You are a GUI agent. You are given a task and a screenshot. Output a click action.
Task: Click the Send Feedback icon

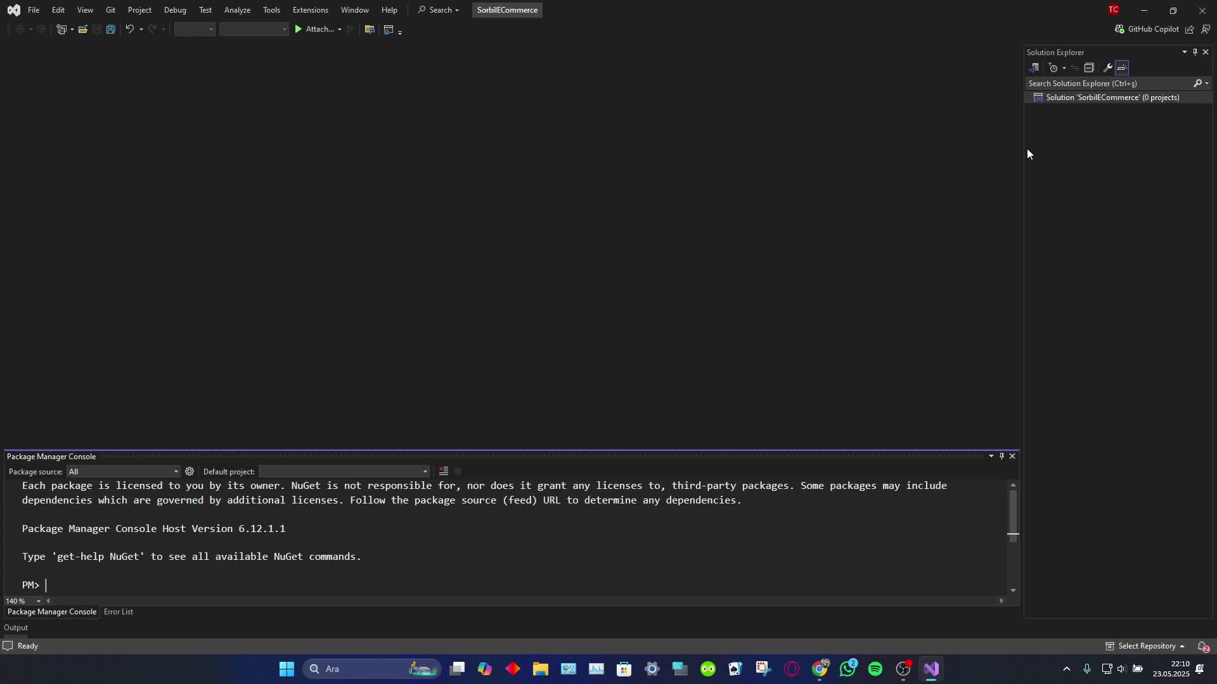(x=1206, y=29)
